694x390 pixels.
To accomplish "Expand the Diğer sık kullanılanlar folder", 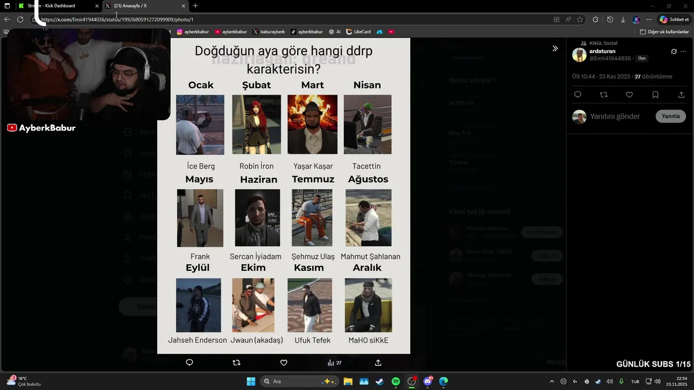I will click(x=664, y=32).
